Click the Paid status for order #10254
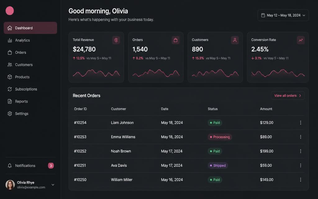Viewport: 318px width, 199px height. (x=215, y=123)
